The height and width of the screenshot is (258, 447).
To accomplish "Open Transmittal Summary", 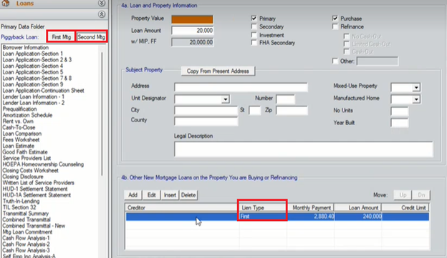I will coord(26,214).
